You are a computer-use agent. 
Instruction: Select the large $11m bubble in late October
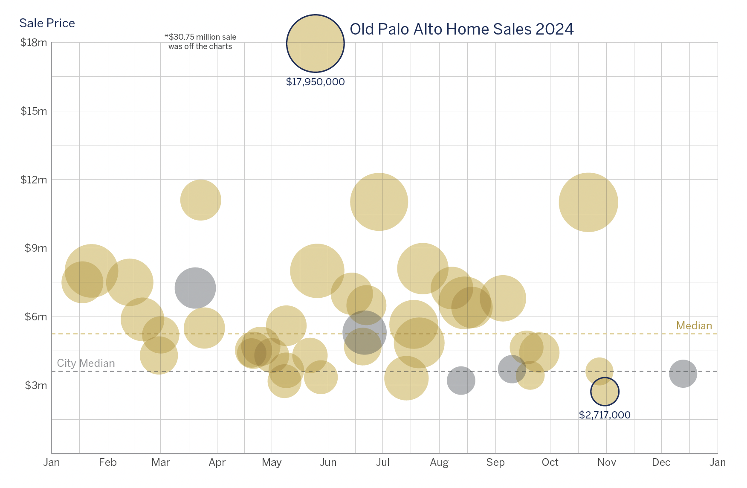pos(588,202)
